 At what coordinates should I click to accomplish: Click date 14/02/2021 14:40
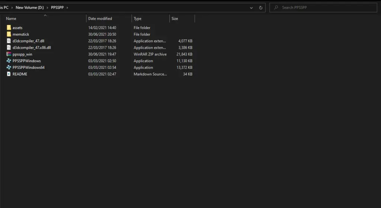coord(102,28)
